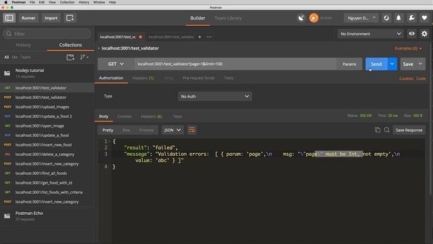
Task: Open the Save button dropdown arrow
Action: tap(420, 64)
